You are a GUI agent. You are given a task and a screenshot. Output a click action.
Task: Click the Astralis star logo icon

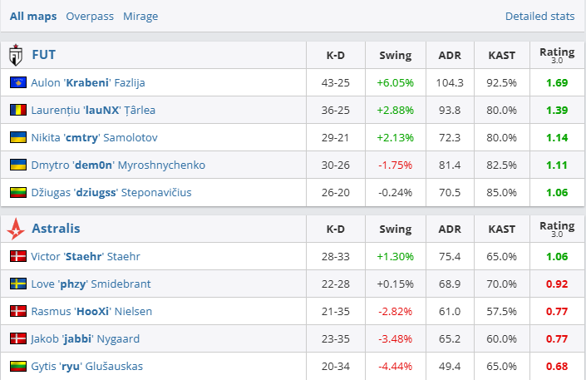[x=15, y=228]
